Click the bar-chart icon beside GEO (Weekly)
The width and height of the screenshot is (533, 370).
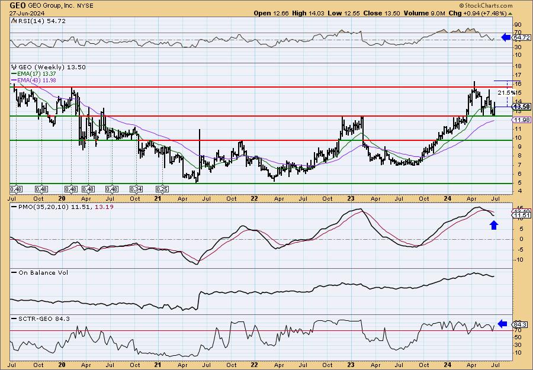coord(14,67)
